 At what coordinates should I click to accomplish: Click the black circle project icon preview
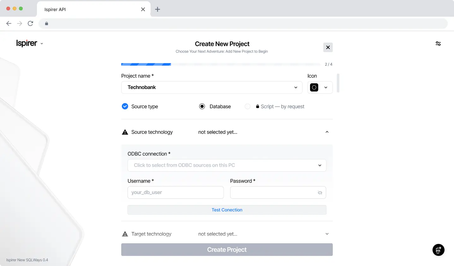coord(314,87)
